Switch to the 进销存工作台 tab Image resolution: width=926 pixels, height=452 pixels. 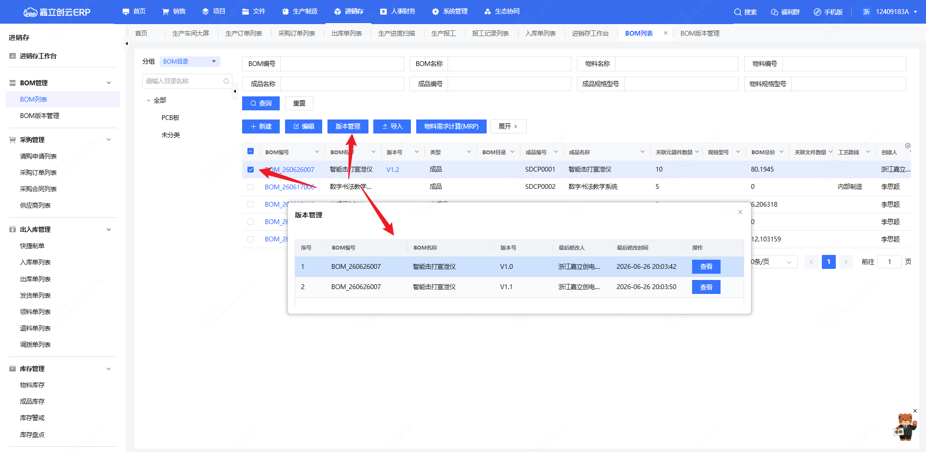(x=590, y=33)
